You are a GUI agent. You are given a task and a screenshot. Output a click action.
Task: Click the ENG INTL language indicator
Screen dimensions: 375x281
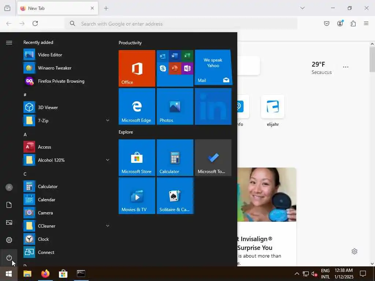tap(325, 274)
